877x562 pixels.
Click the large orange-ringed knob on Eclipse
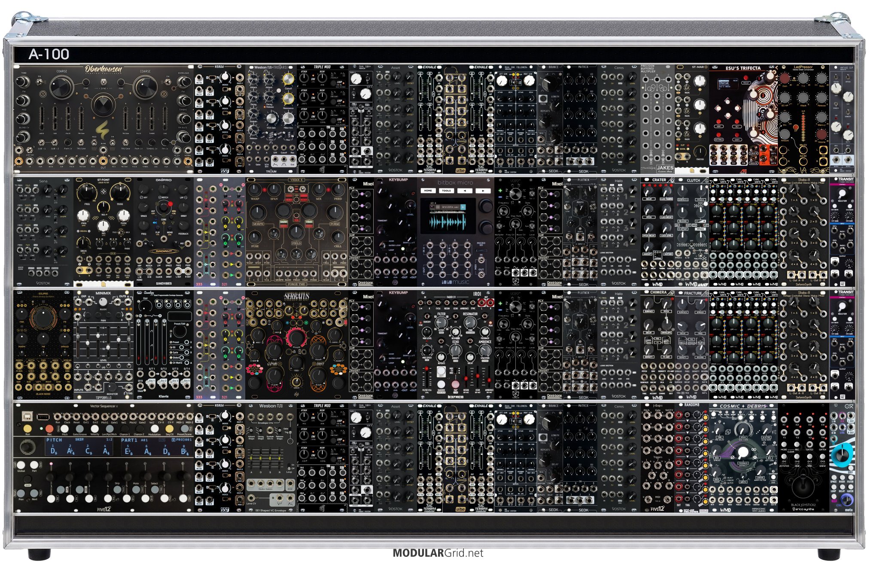pyautogui.click(x=43, y=318)
